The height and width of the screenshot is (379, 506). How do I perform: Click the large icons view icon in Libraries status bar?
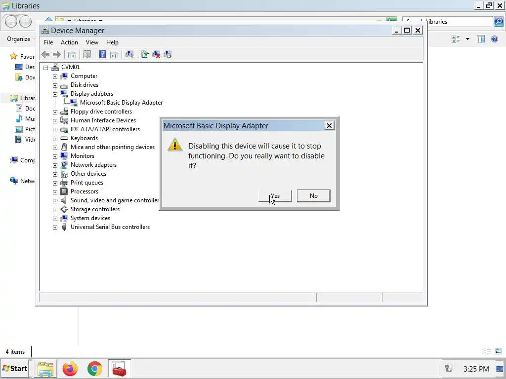point(499,351)
